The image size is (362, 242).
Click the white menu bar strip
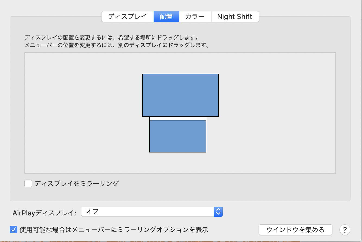[x=178, y=119]
